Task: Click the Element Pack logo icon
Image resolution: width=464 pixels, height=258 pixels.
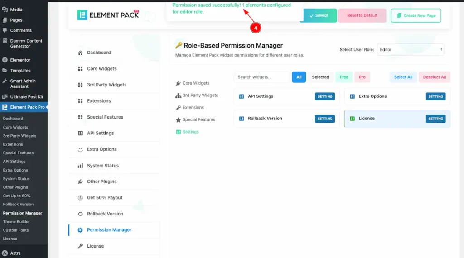Action: coord(82,15)
